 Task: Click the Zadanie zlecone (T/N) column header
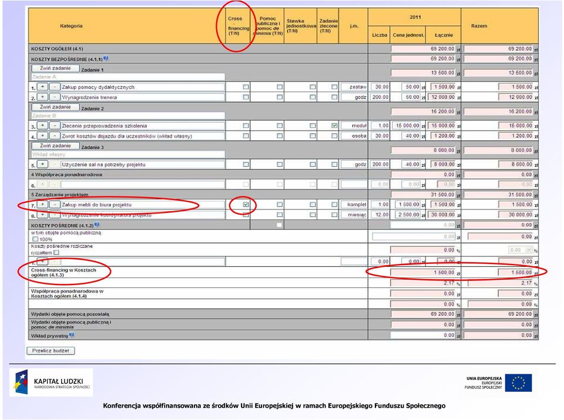(328, 26)
